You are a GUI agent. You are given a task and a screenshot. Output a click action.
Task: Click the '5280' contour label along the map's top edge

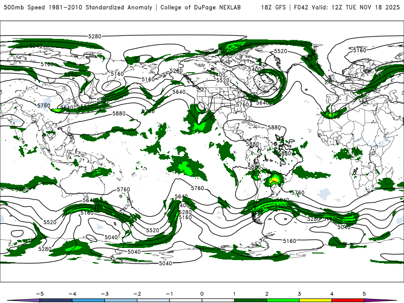pos(95,36)
